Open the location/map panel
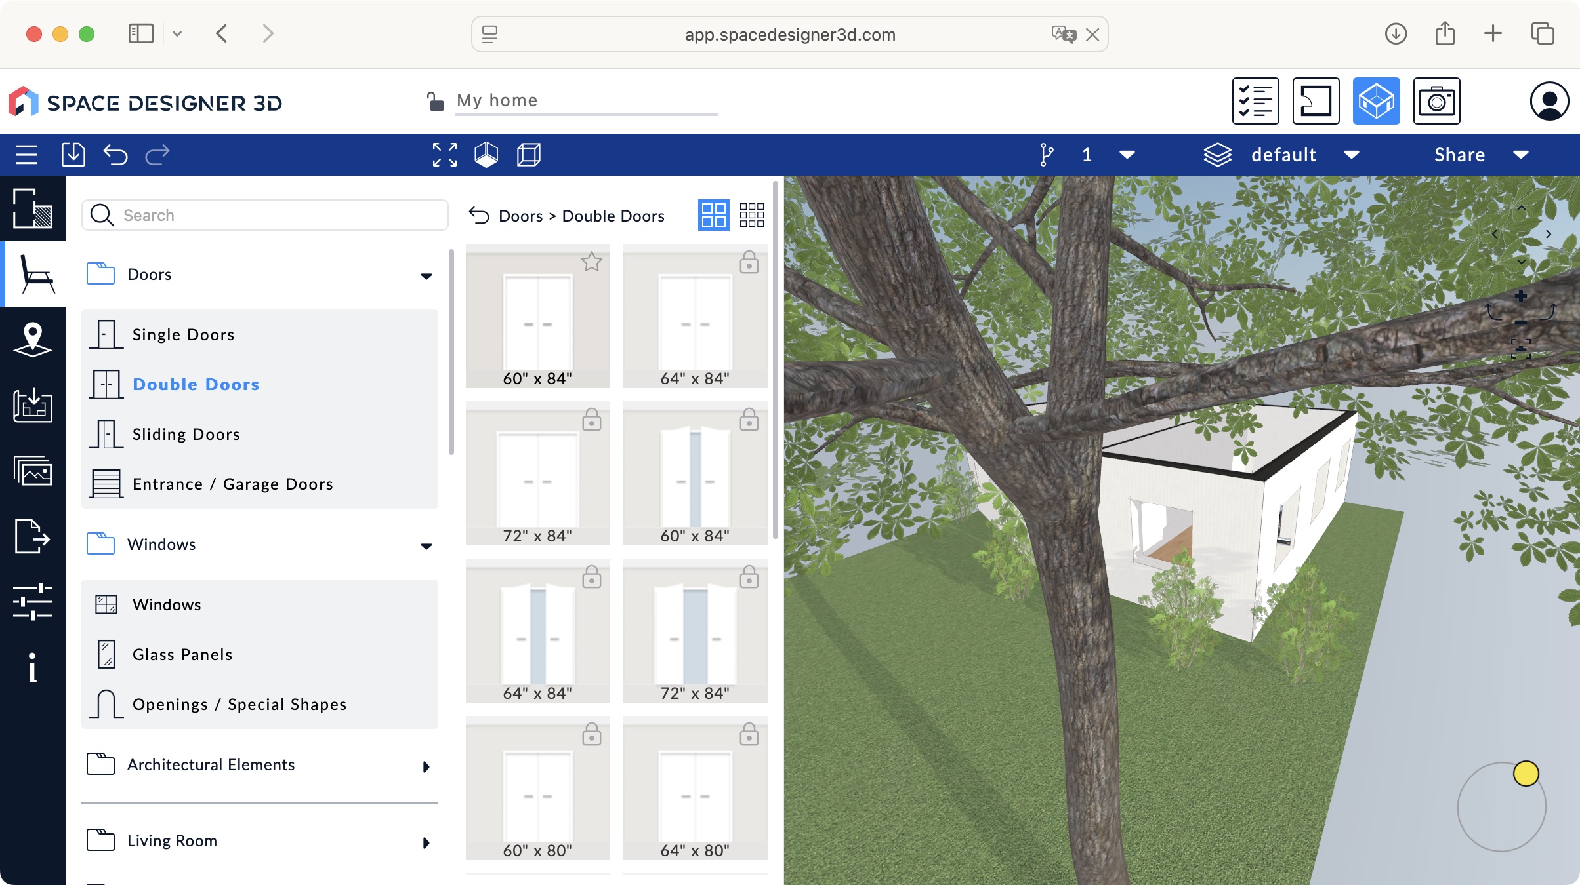The image size is (1580, 885). tap(33, 338)
